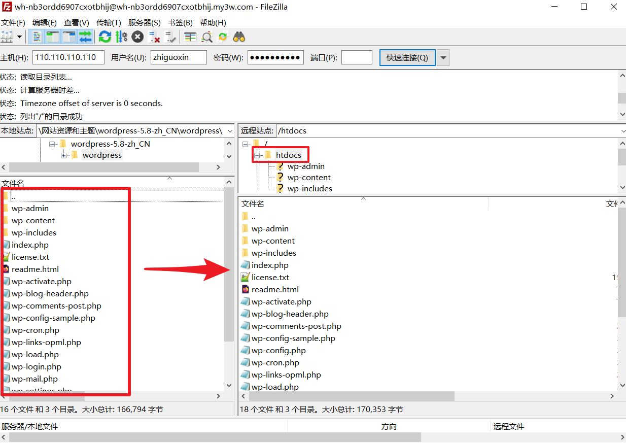Click the 方向 queue column header
This screenshot has height=443, width=626.
tap(389, 427)
